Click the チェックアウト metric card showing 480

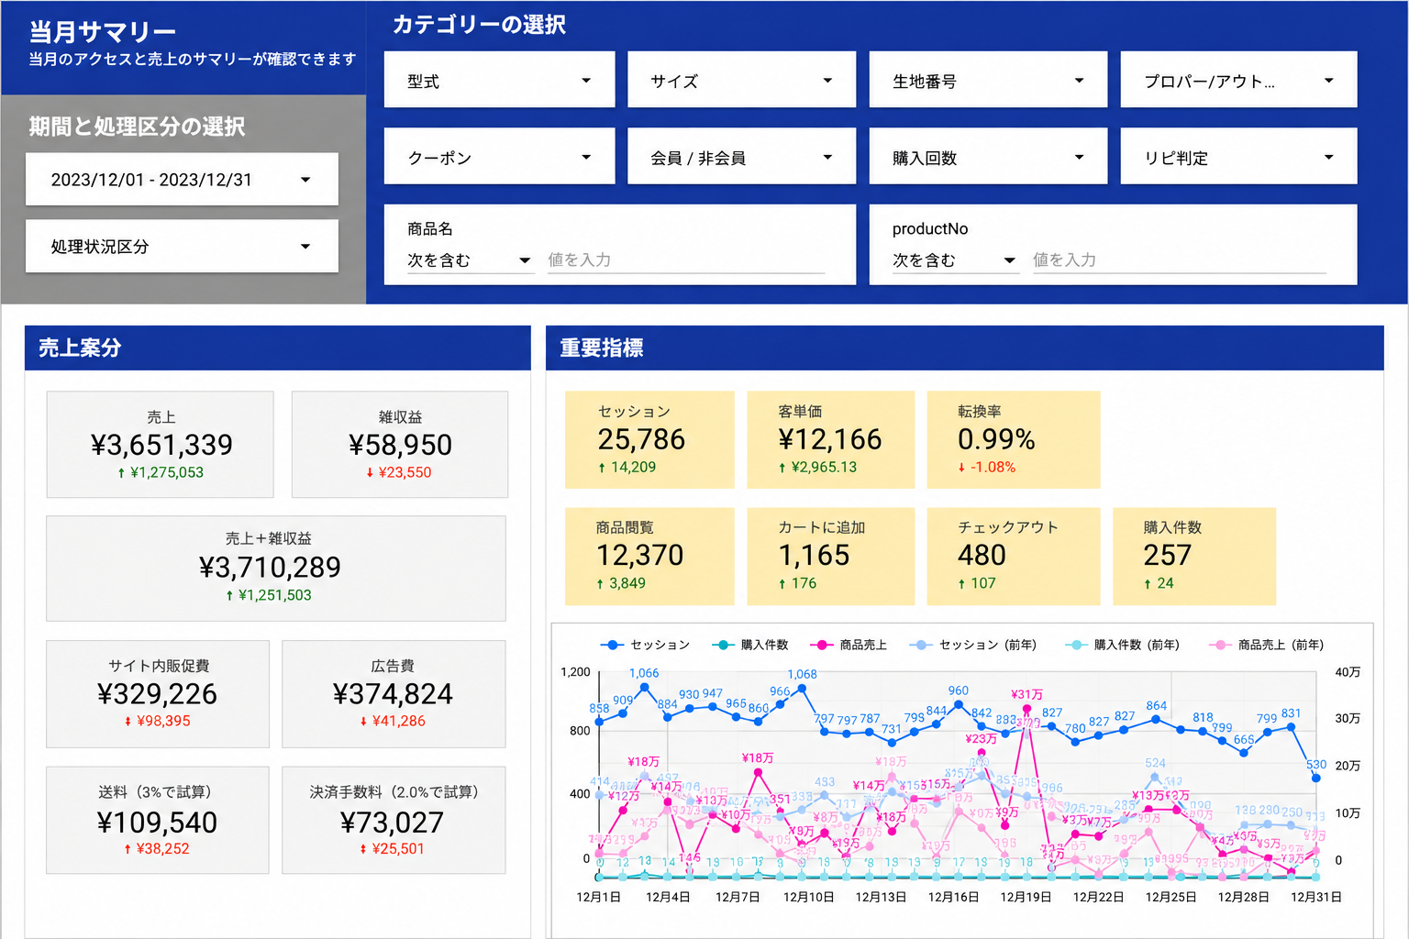[x=1014, y=556]
